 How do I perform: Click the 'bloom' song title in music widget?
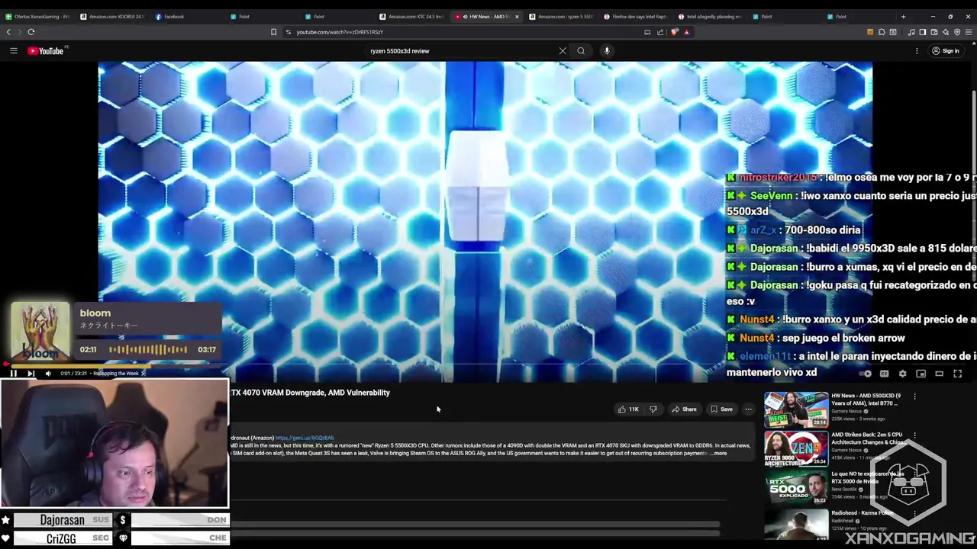95,313
